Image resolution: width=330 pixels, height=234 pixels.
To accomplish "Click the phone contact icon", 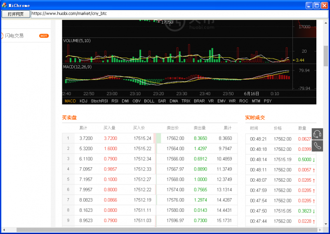I will 317,145.
